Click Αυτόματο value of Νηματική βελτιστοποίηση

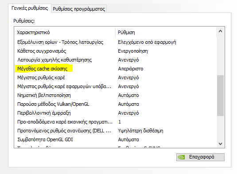(128, 95)
